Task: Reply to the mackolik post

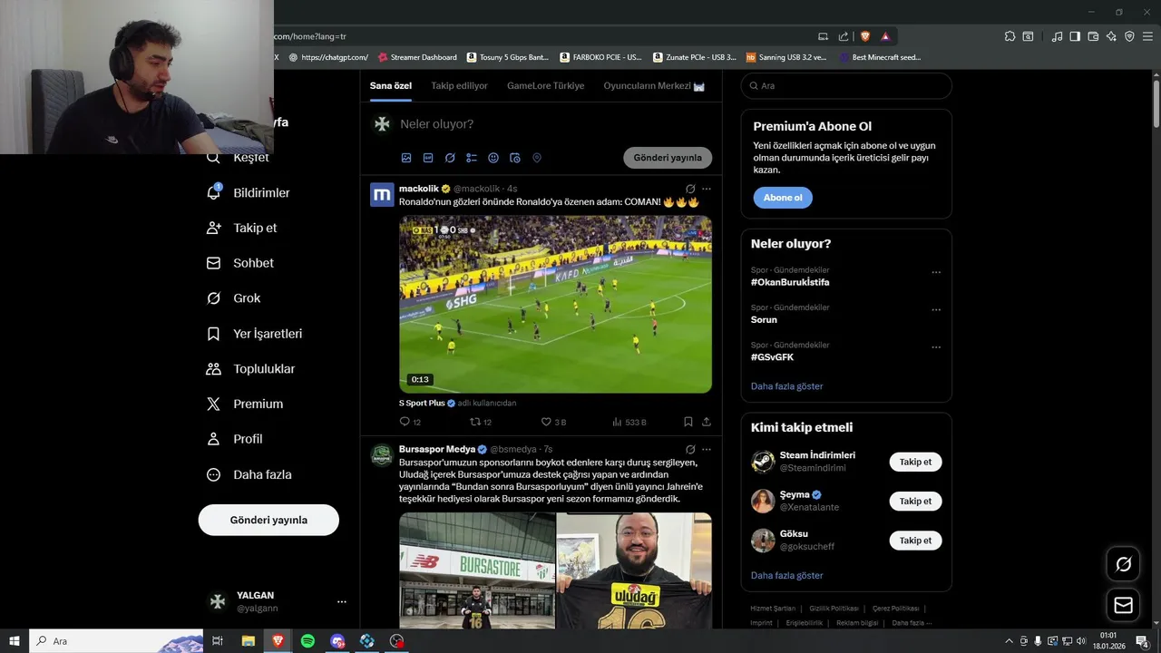Action: (x=410, y=422)
